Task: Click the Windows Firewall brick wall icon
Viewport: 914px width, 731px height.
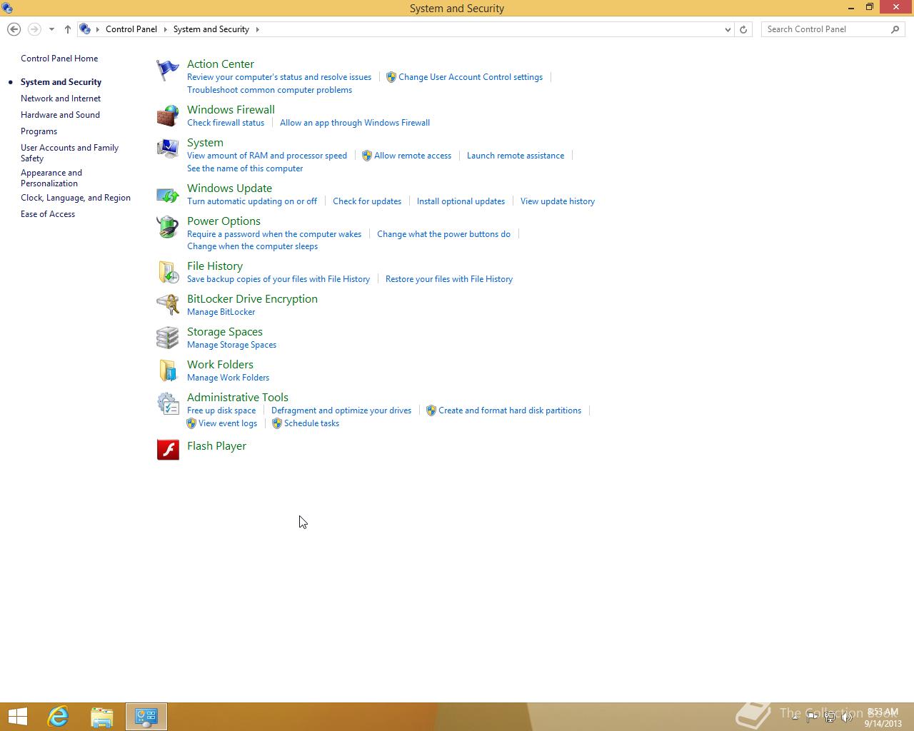Action: [168, 116]
